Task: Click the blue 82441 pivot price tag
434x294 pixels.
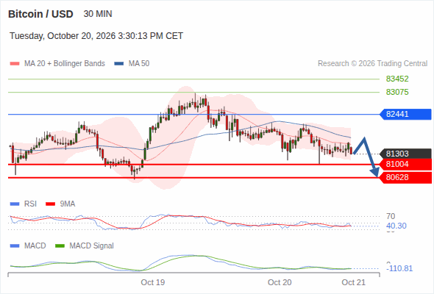Action: 405,114
